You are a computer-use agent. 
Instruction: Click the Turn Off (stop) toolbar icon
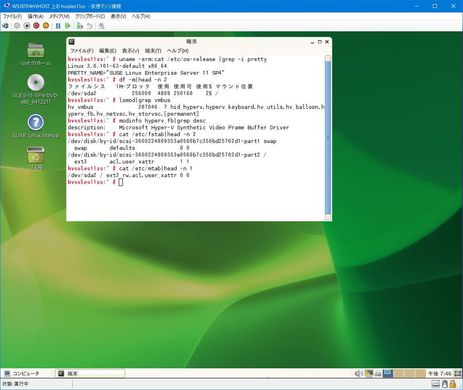(27, 26)
